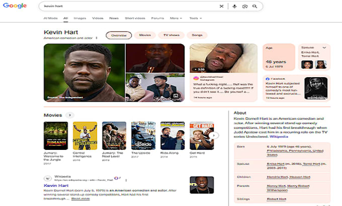Open the Wikipedia result thumbnail image
The height and width of the screenshot is (206, 342).
[202, 185]
